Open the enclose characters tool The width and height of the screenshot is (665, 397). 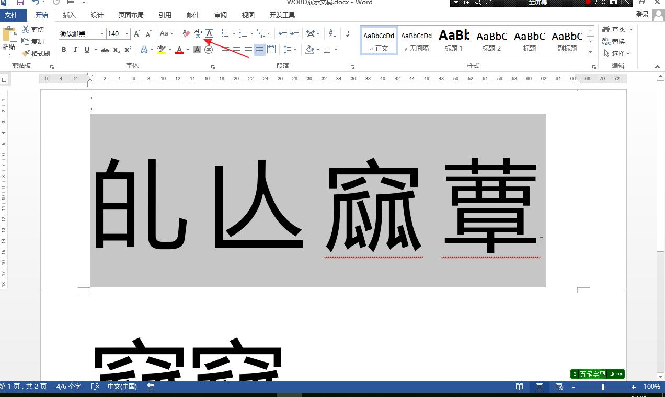click(x=208, y=49)
